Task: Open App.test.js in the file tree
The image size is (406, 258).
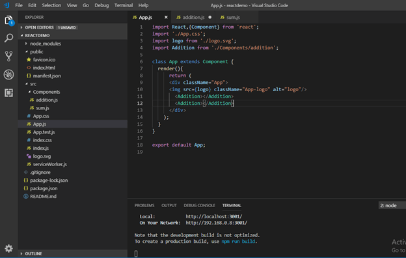Action: [x=44, y=132]
